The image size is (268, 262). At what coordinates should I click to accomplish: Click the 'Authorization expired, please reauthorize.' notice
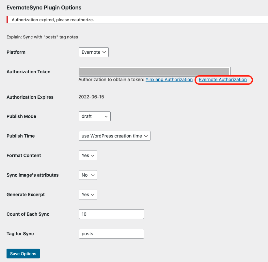[137, 20]
